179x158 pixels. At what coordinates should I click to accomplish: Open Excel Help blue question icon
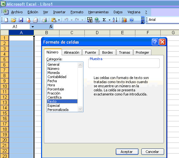coord(132,20)
